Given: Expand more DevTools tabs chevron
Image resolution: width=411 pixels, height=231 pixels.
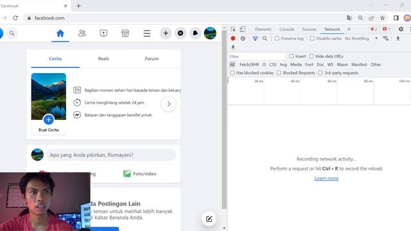Looking at the screenshot, I should click(349, 29).
